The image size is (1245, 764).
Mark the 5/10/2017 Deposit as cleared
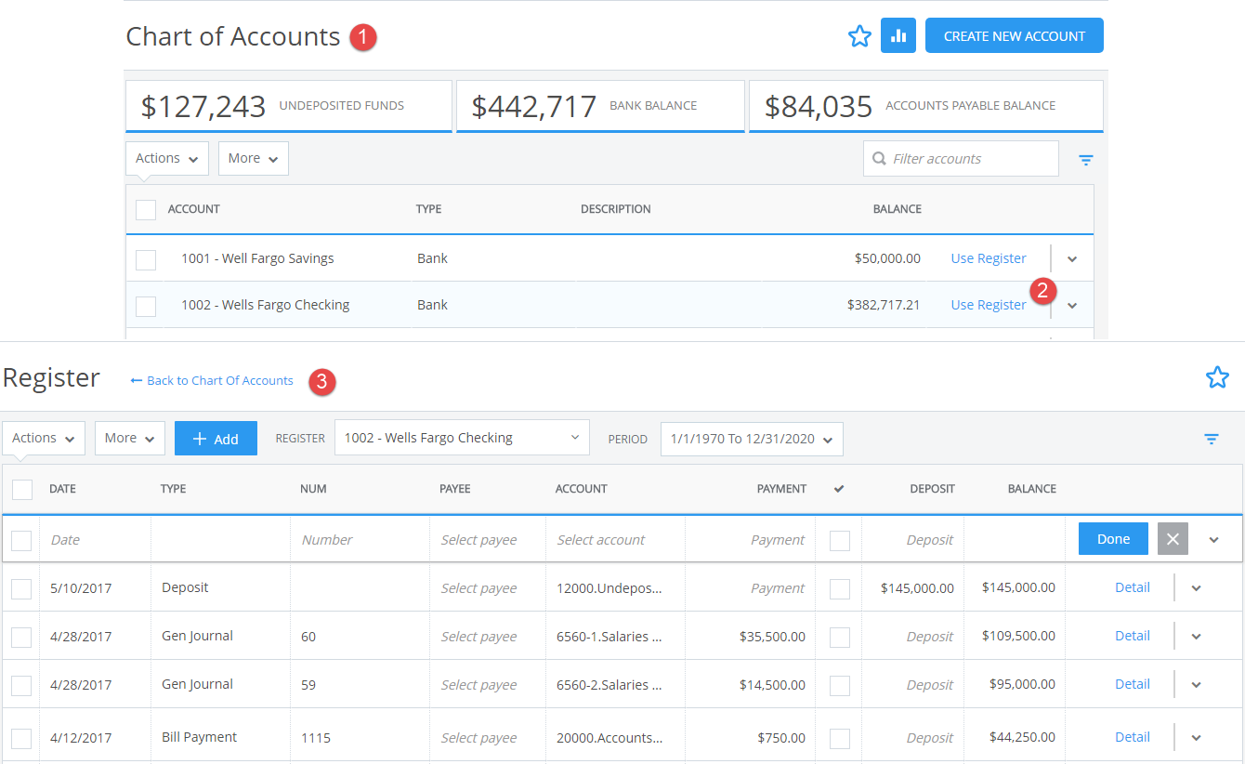840,588
